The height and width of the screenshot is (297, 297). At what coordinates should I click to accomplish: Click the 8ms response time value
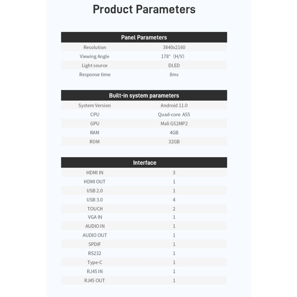174,75
